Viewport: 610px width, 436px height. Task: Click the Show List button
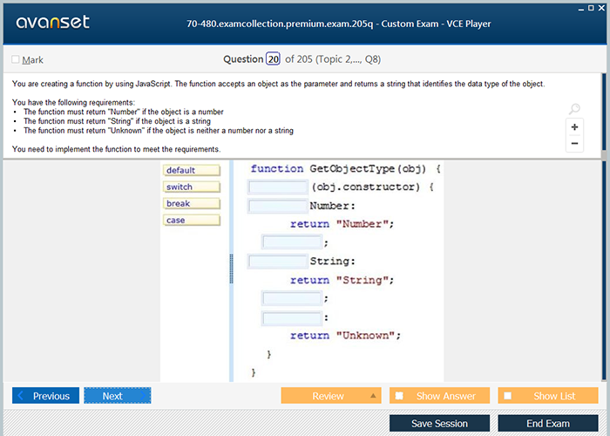tap(548, 396)
